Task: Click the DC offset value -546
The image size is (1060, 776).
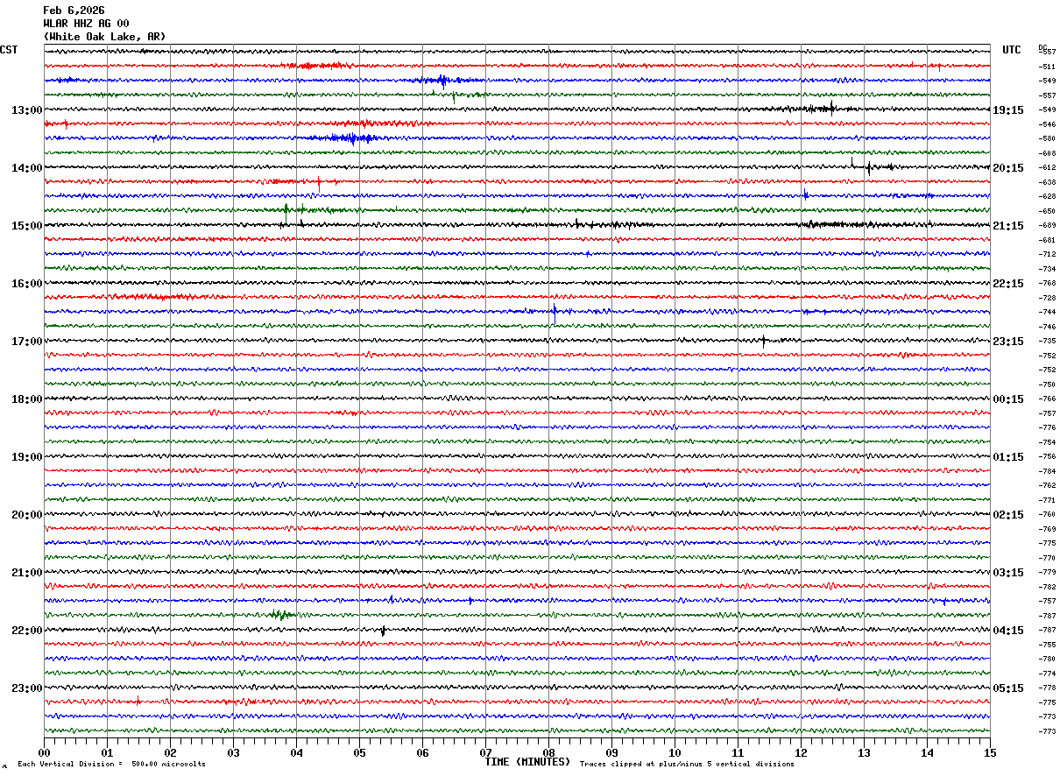Action: pyautogui.click(x=1047, y=124)
